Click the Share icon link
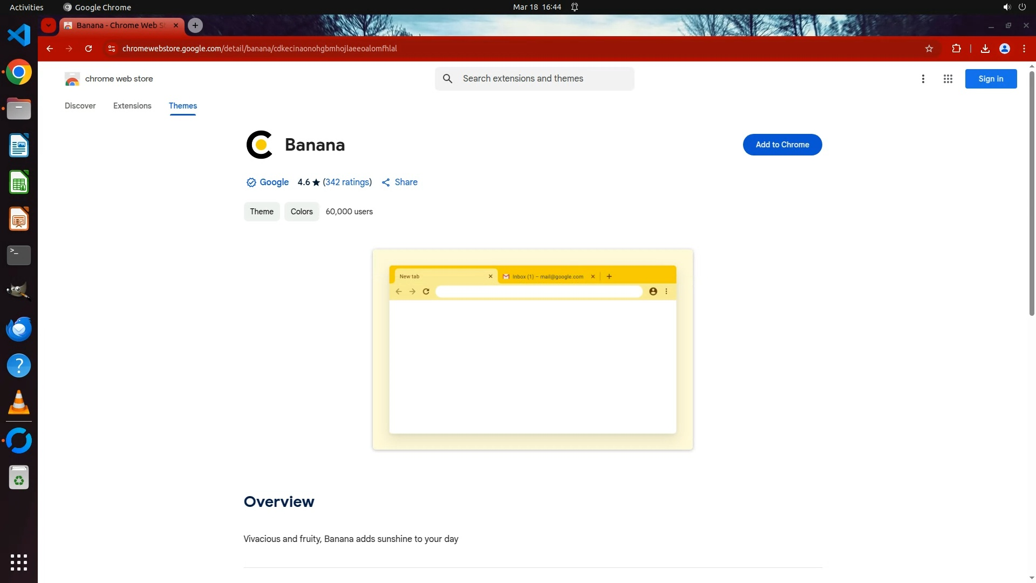The image size is (1036, 583). pyautogui.click(x=400, y=182)
